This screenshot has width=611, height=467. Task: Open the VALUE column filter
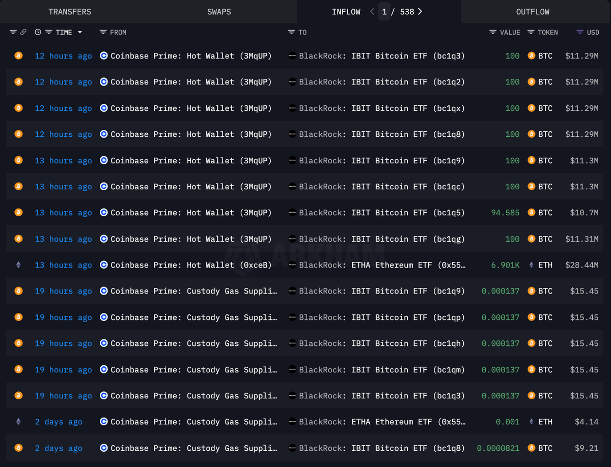(x=493, y=32)
